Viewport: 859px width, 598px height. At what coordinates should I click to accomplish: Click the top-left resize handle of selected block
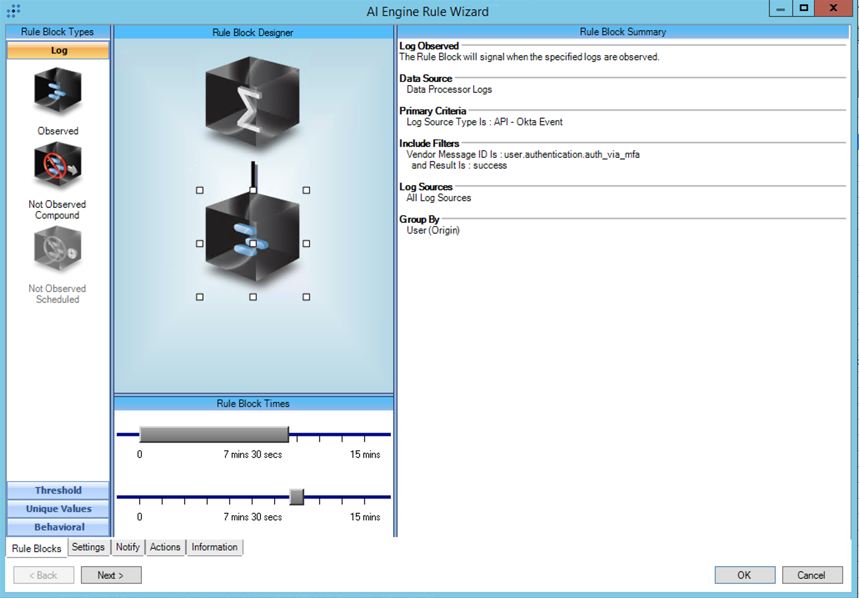[200, 190]
